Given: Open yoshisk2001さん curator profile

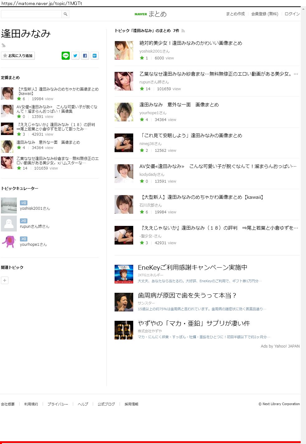Looking at the screenshot, I should pyautogui.click(x=35, y=208).
